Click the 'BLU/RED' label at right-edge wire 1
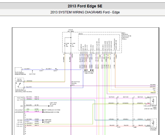 pos(153,85)
